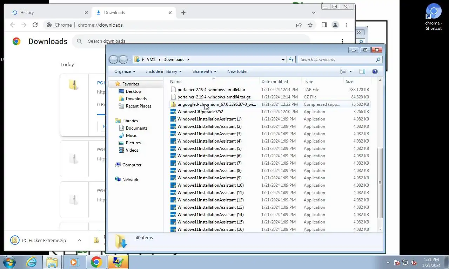The height and width of the screenshot is (269, 449).
Task: Show the preview pane icon
Action: (362, 71)
